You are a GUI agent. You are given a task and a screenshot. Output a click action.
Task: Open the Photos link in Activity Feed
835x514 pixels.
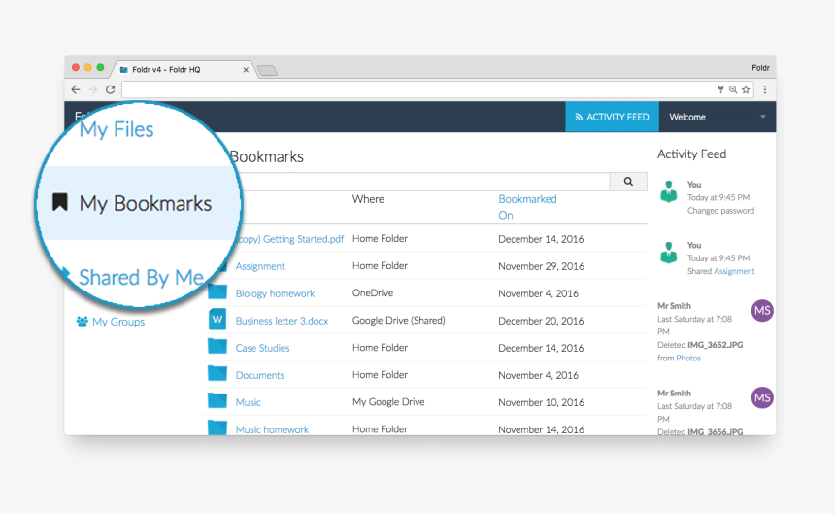coord(688,358)
